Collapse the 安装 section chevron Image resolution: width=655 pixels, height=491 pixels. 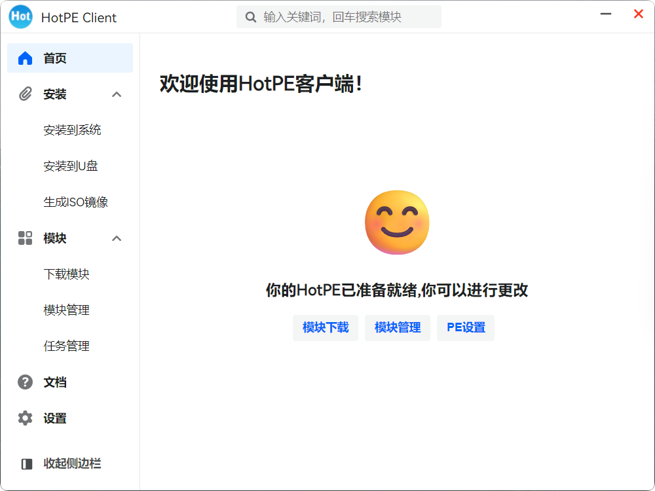(x=117, y=94)
